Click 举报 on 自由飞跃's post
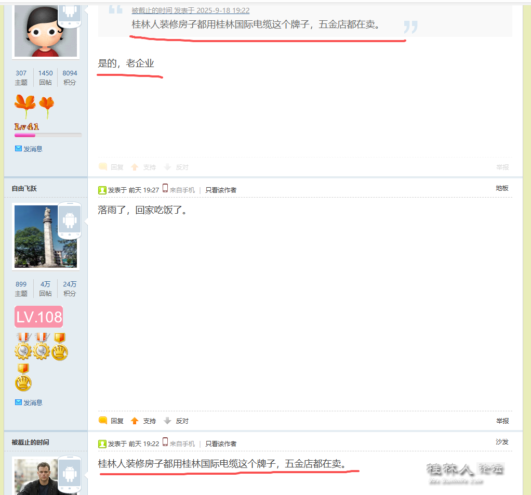This screenshot has height=495, width=531. (502, 421)
